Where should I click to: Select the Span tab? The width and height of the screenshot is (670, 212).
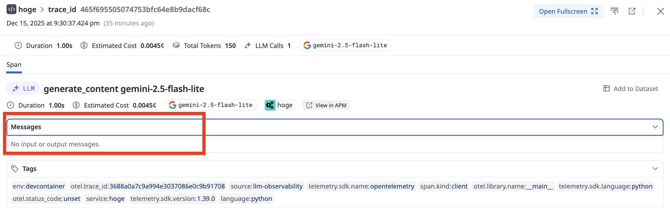[x=14, y=65]
